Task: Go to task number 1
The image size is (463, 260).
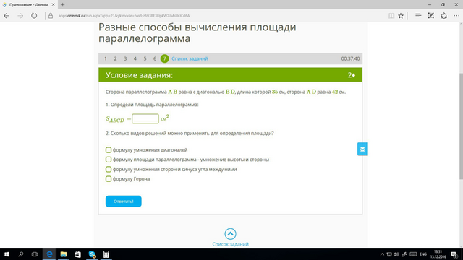Action: [106, 58]
